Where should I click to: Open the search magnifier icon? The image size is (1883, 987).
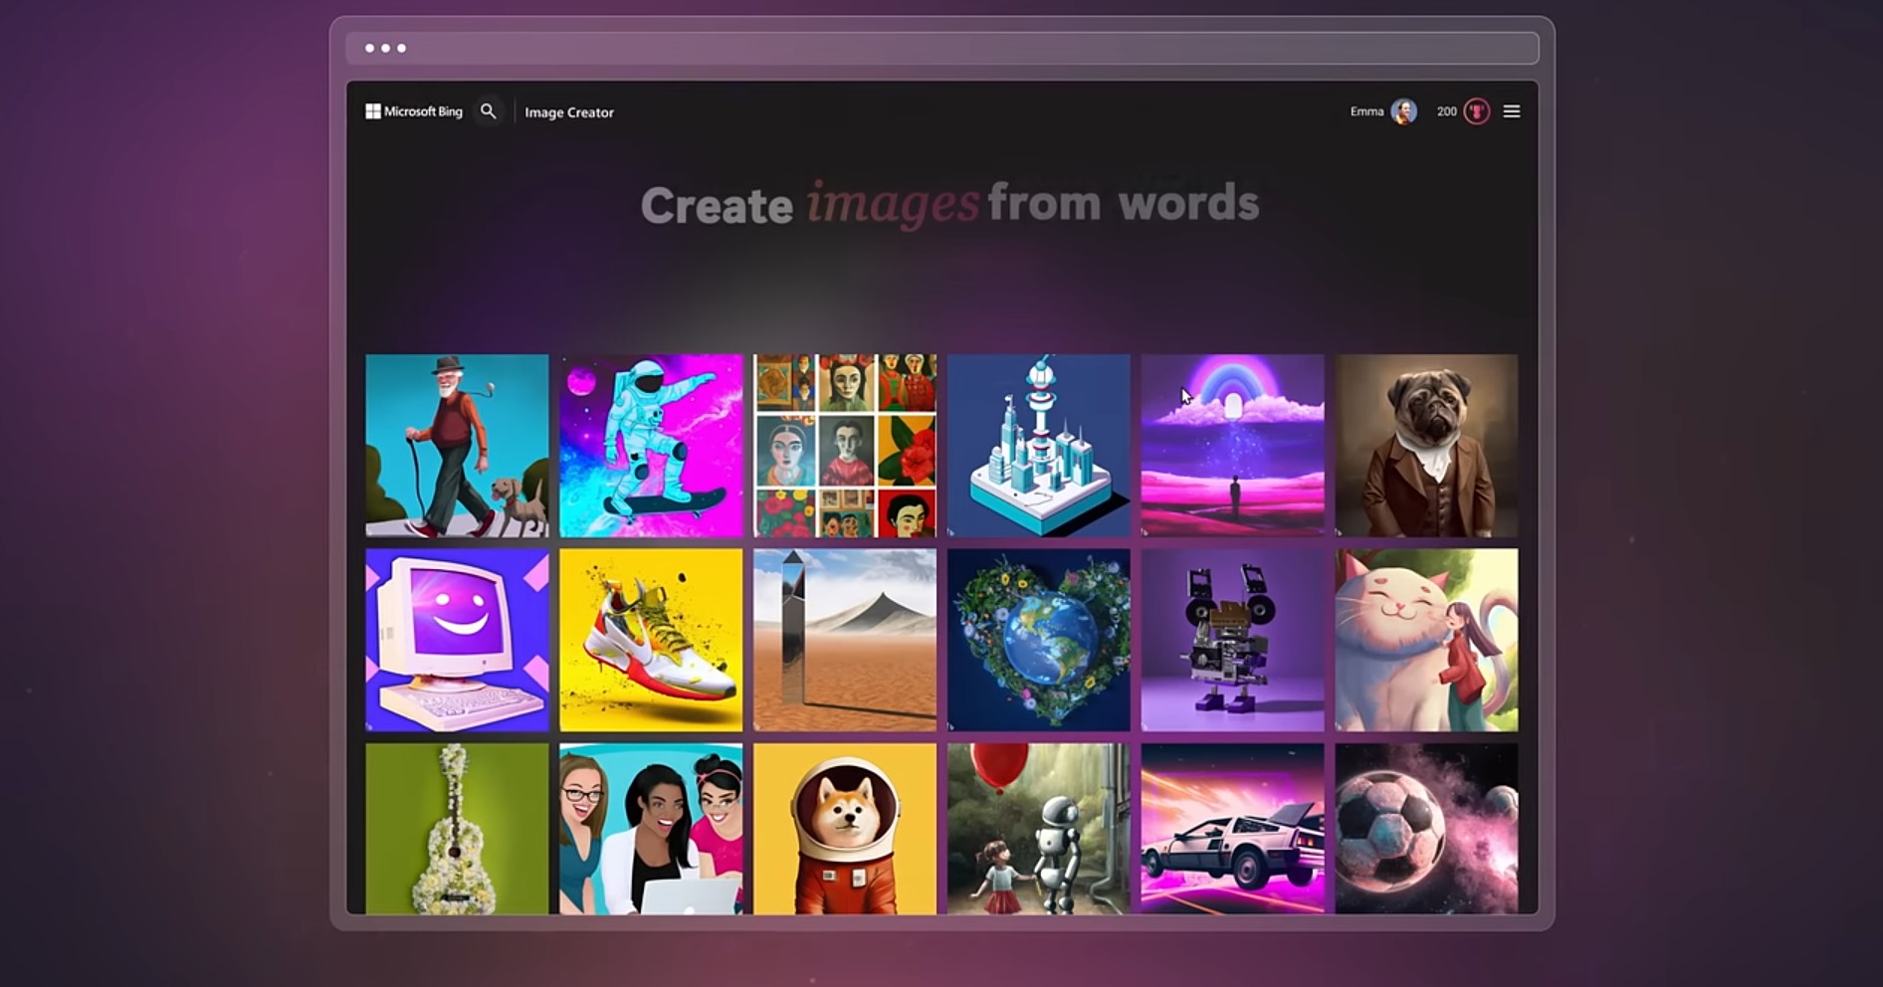488,111
